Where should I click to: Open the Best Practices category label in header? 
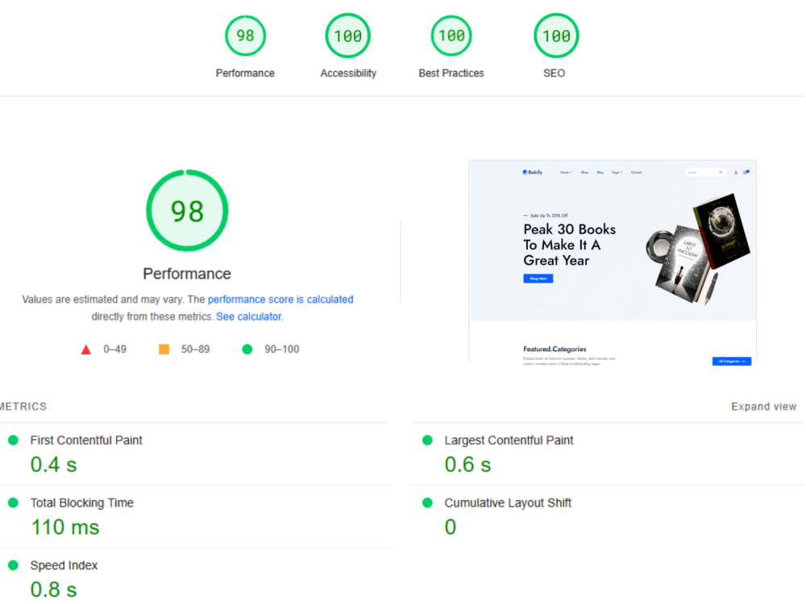[x=451, y=73]
